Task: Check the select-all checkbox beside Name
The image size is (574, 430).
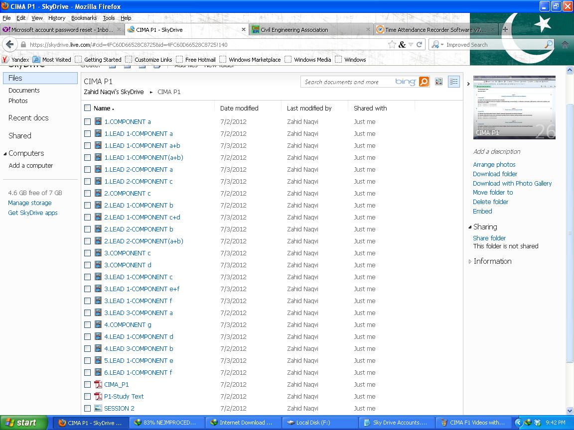Action: tap(88, 108)
